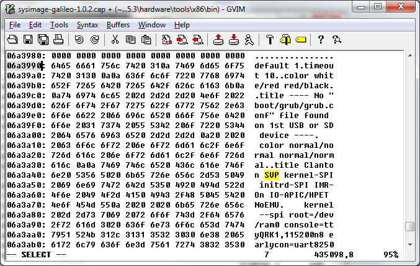Click the Load Session icon
Viewport: 420px width, 266px height.
tap(218, 40)
